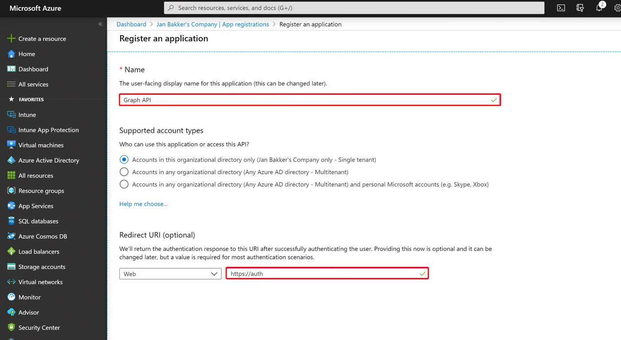The width and height of the screenshot is (621, 340).
Task: Click the Create a resource plus icon
Action: pos(11,39)
